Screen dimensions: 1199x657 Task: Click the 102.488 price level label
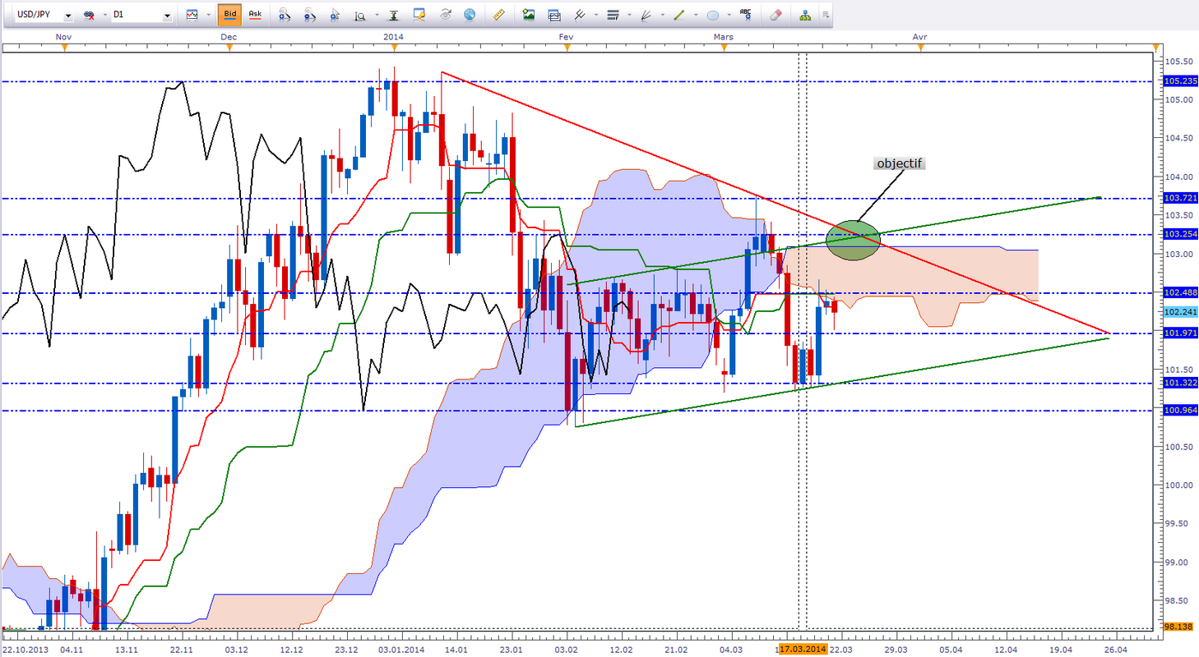coord(1181,293)
